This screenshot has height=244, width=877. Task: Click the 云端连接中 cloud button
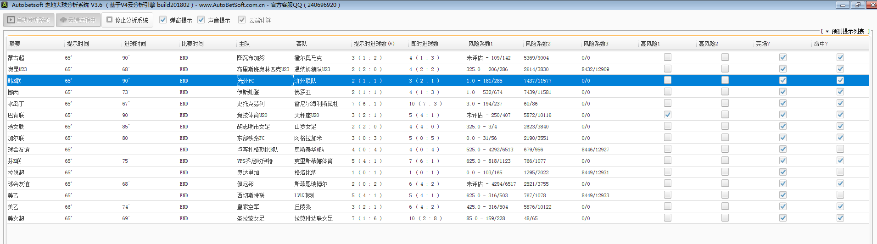pos(78,20)
